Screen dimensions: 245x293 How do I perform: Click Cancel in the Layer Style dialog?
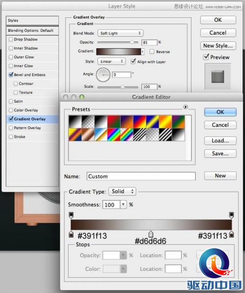[218, 33]
